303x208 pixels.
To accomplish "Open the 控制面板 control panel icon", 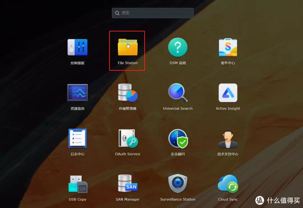I will 77,47.
